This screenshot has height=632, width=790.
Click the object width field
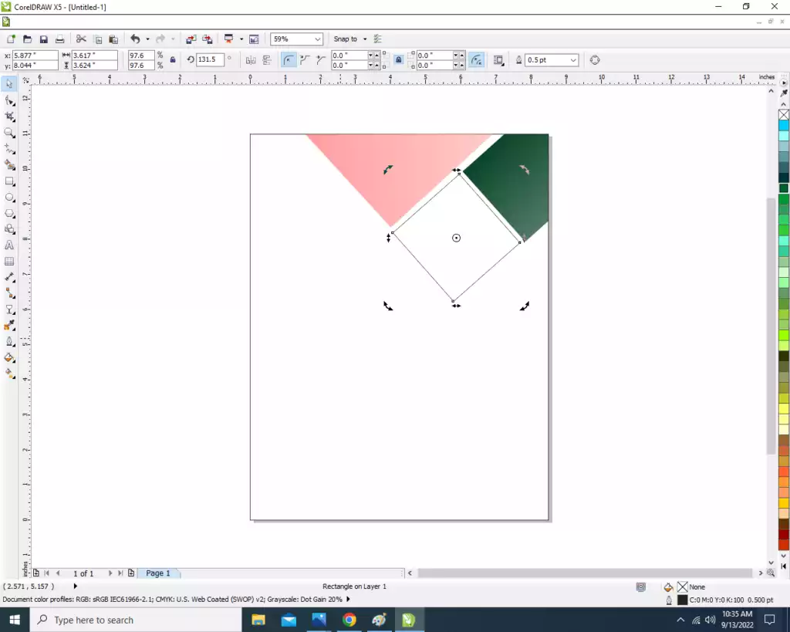click(95, 56)
